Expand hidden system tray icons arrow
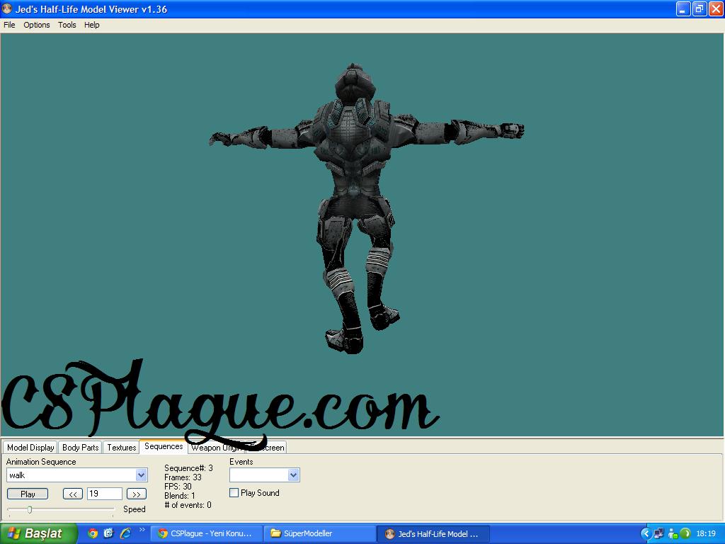 click(x=646, y=533)
